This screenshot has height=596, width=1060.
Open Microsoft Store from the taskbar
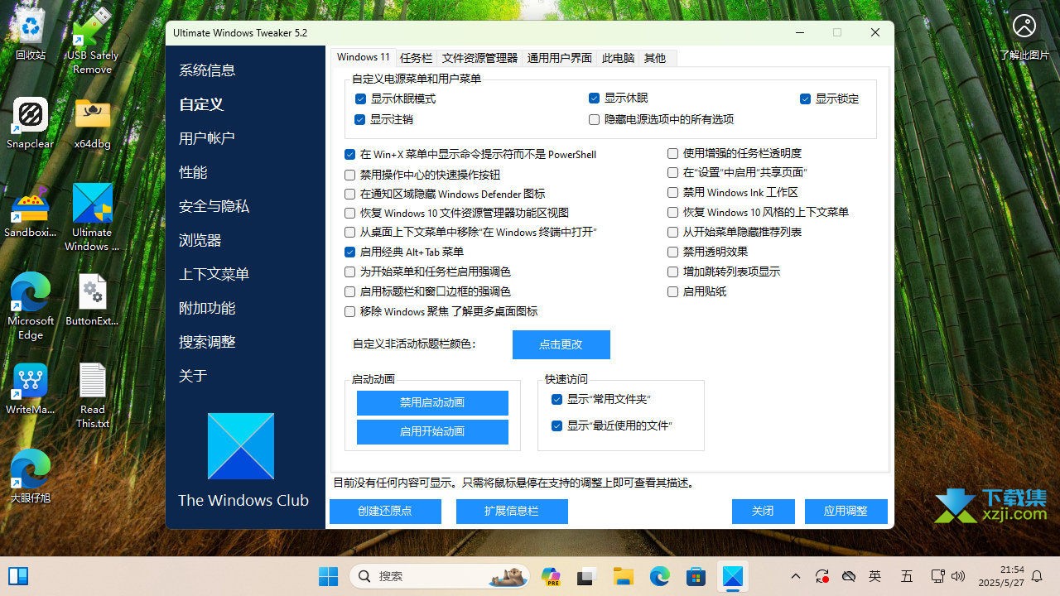point(696,576)
